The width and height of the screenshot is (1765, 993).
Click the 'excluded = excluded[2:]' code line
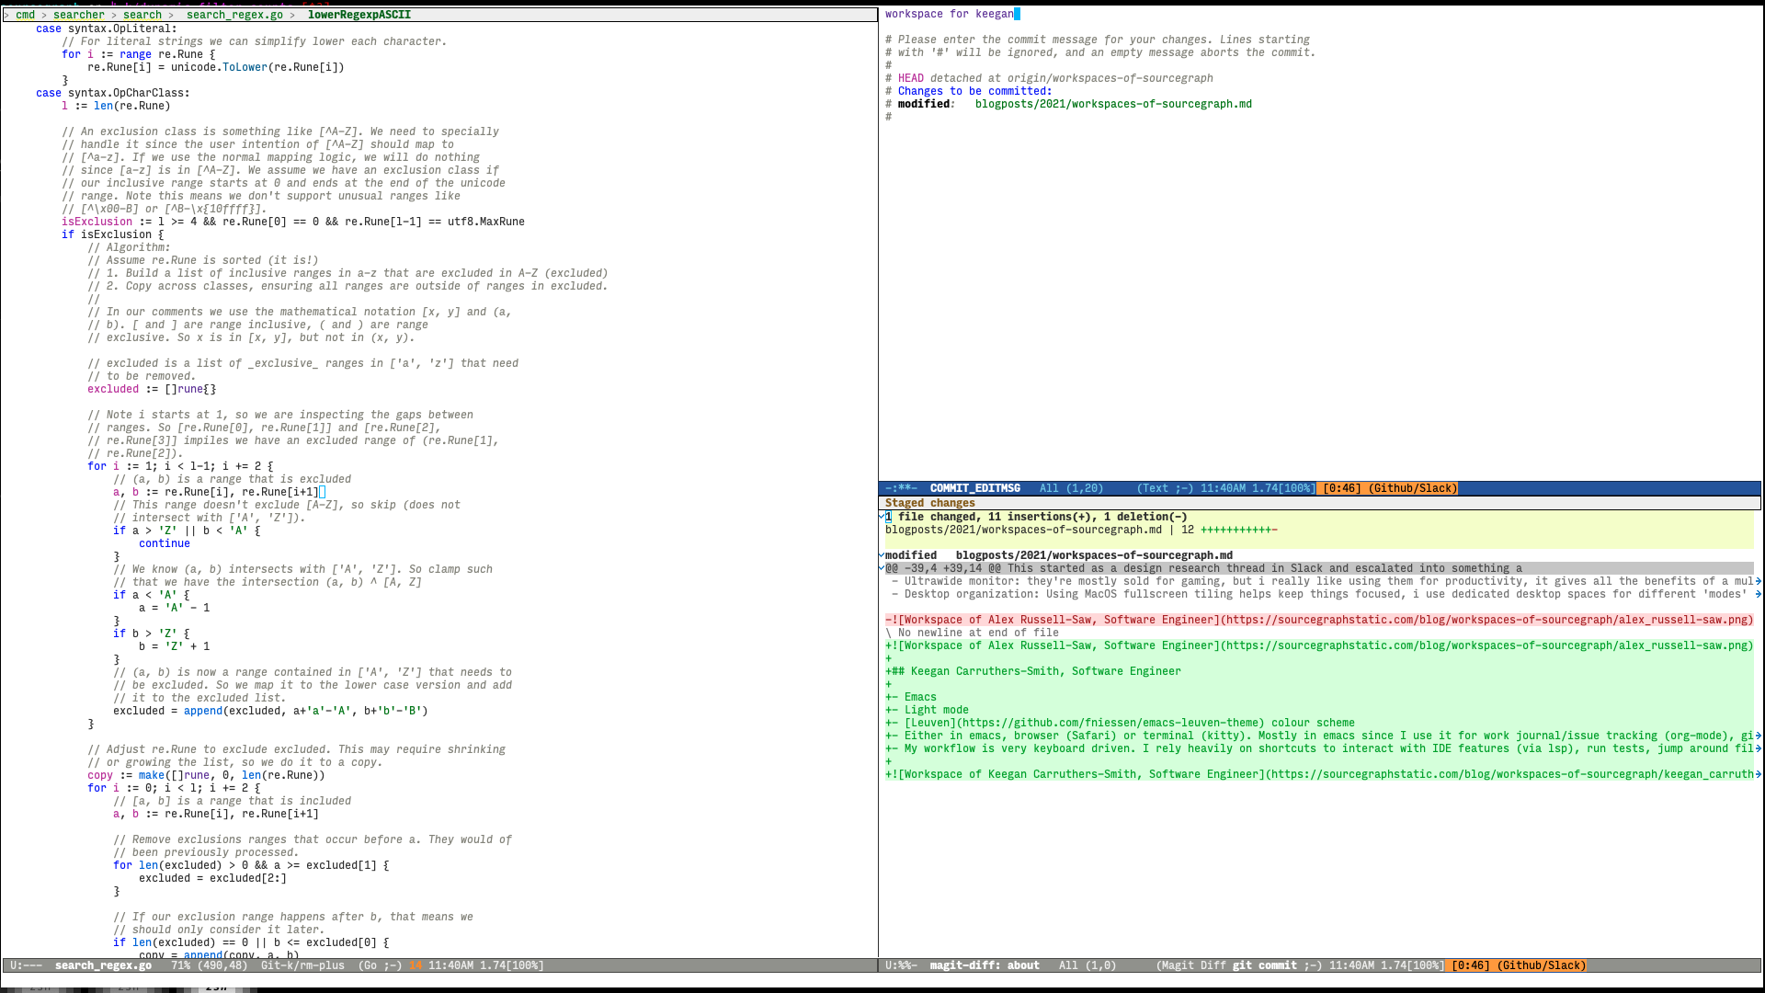212,878
